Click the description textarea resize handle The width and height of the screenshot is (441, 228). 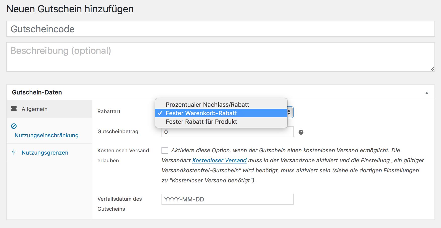click(432, 69)
